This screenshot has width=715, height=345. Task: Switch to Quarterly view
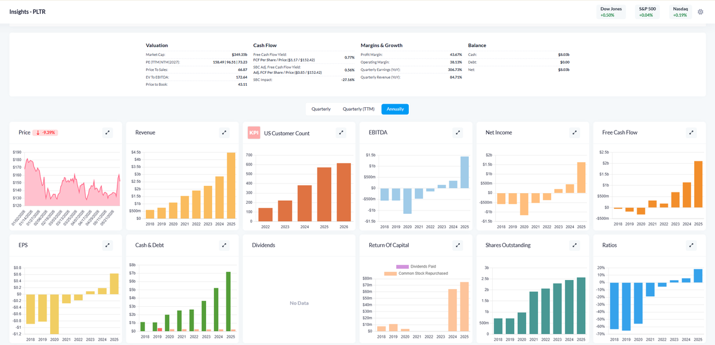(x=321, y=109)
